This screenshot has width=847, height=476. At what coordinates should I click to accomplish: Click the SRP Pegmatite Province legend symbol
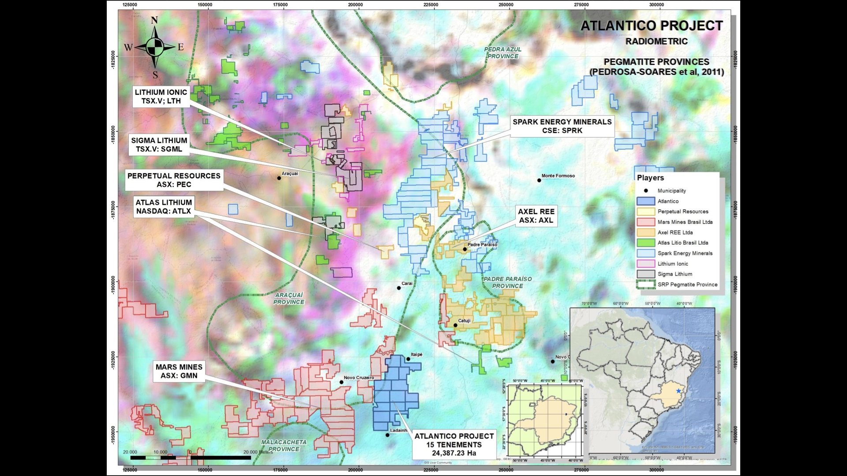tap(645, 284)
